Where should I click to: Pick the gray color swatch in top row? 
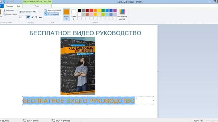[x=83, y=11]
